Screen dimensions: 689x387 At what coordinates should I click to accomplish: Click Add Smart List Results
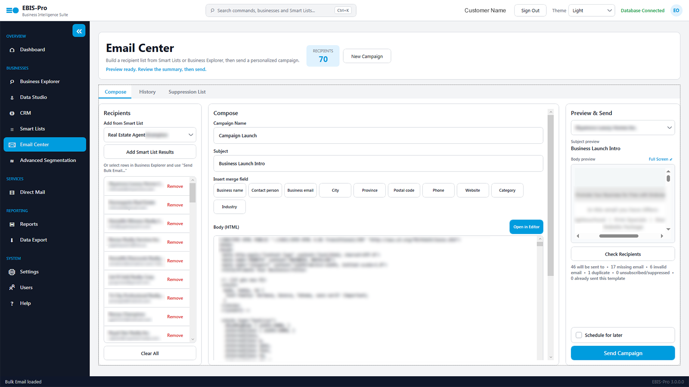coord(150,152)
